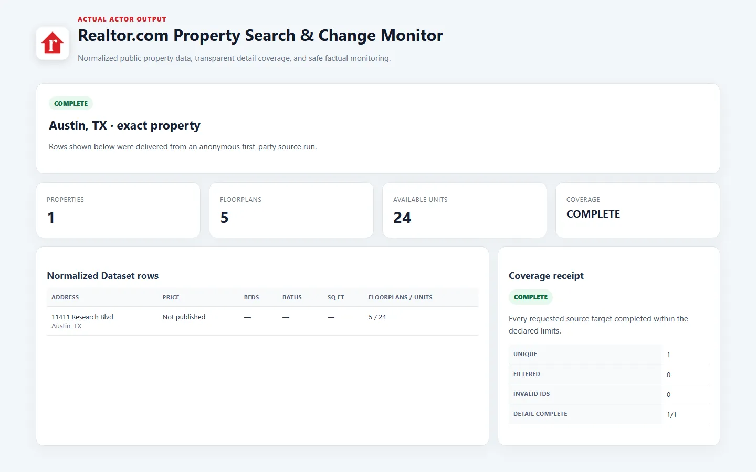Click the 'ACTUAL ACTOR OUTPUT' label
The width and height of the screenshot is (756, 472).
122,19
